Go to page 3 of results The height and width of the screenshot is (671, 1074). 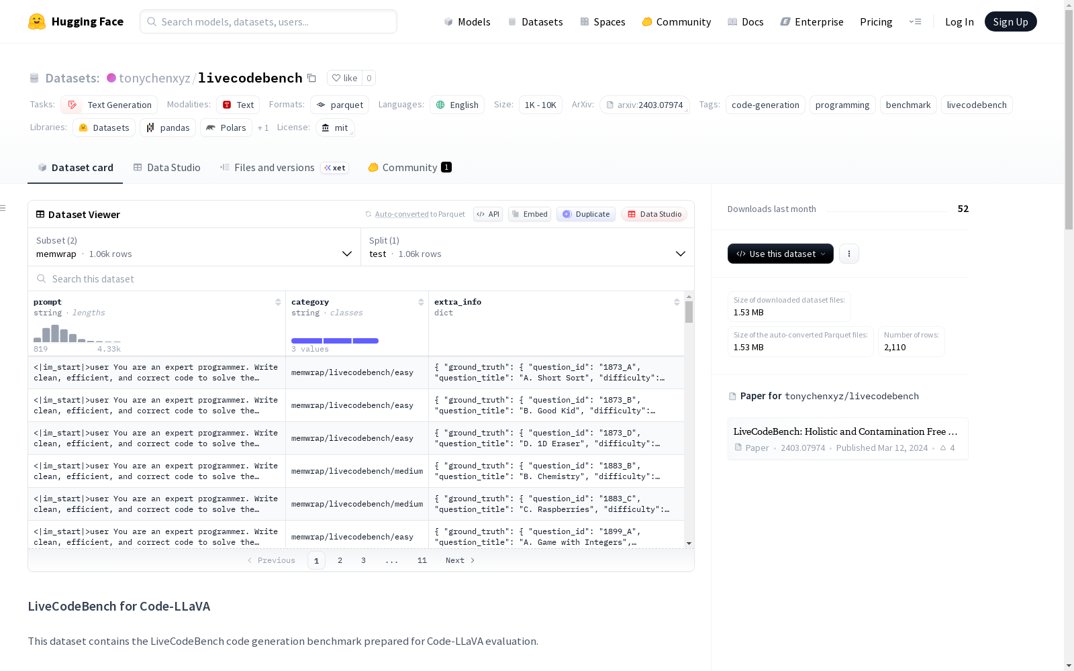coord(364,560)
